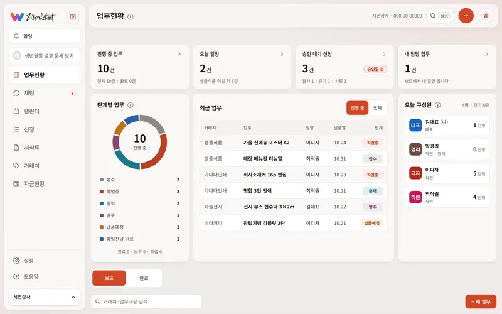
Task: Switch 최근 업무 filter to 진행 중
Action: [x=357, y=107]
